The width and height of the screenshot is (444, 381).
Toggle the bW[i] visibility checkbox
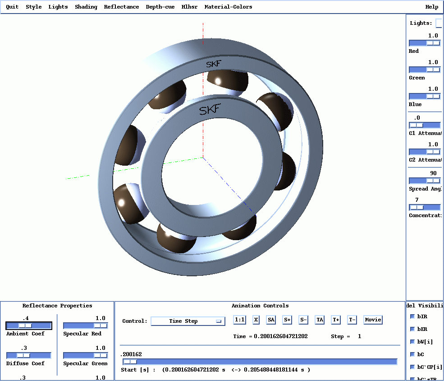(412, 342)
